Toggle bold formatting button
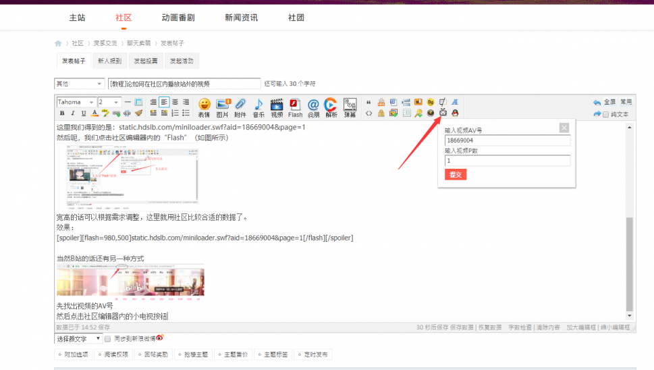Viewport: 654px width, 370px height. [62, 113]
